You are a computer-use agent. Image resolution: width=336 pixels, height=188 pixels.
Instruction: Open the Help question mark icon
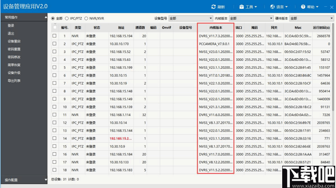[303, 7]
